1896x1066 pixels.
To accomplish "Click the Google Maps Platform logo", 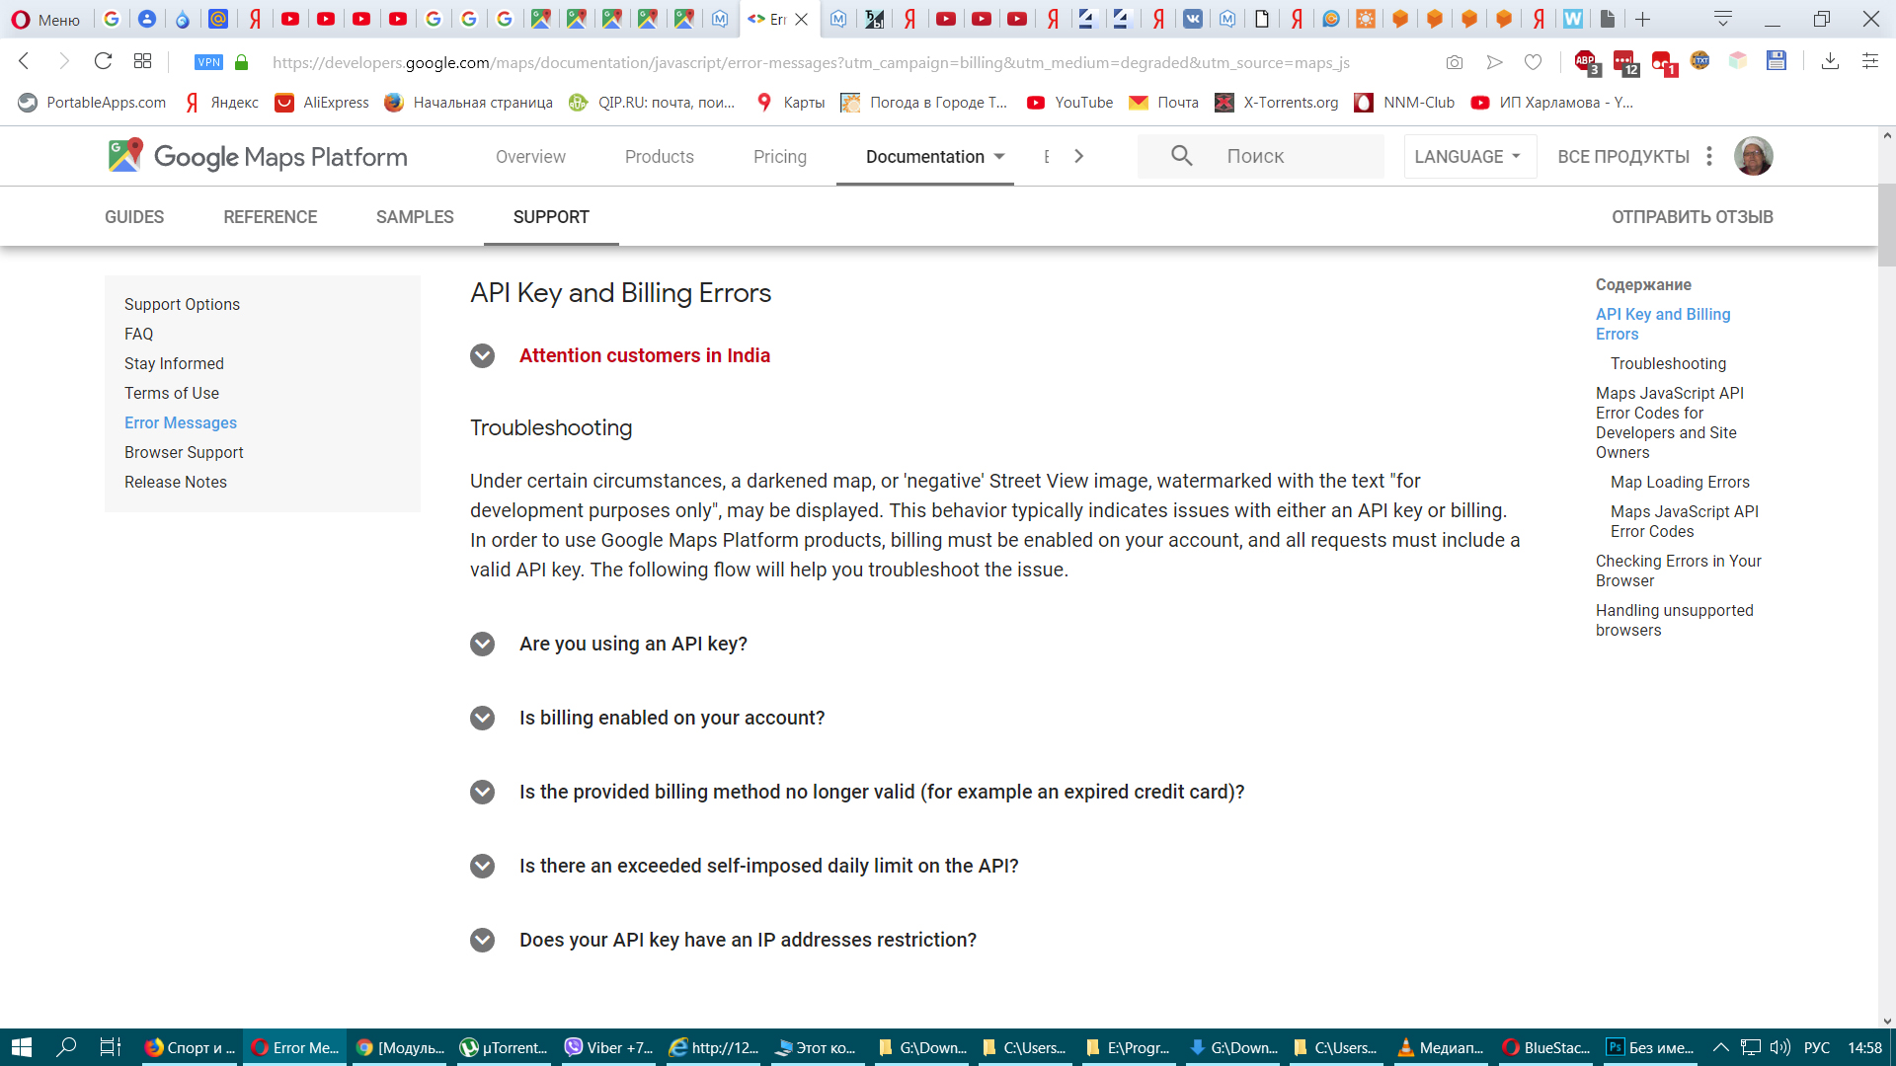I will [x=258, y=157].
